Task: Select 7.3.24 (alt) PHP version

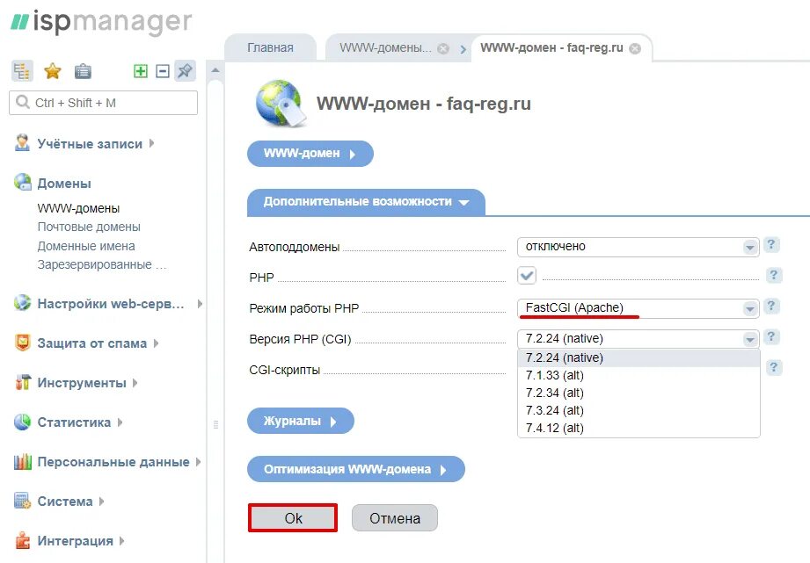Action: click(x=639, y=411)
